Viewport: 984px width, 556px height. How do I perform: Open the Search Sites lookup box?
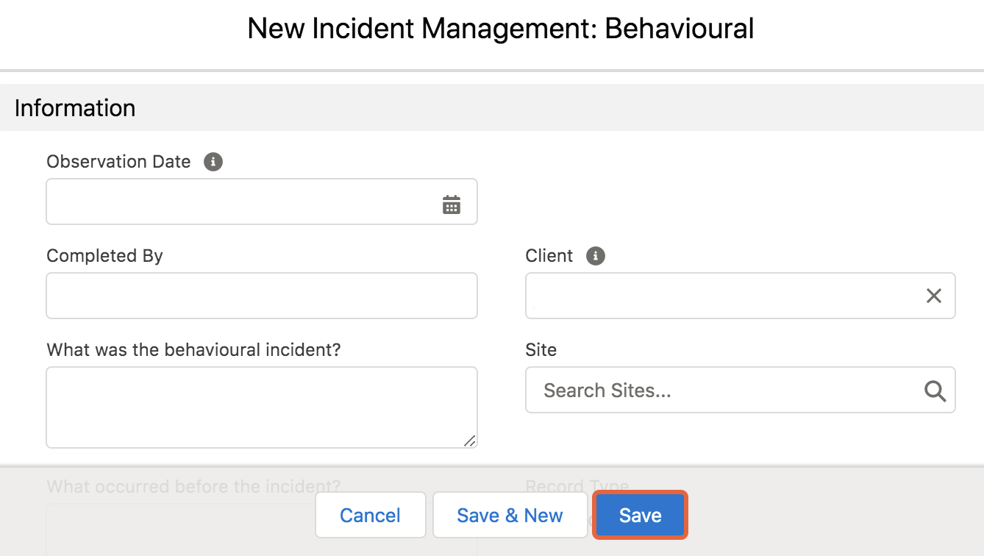[741, 390]
